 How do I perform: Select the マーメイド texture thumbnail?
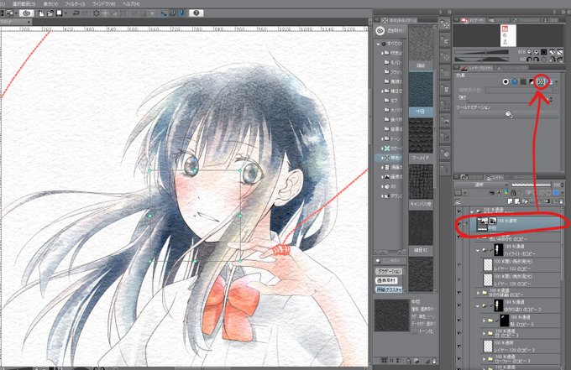click(x=421, y=136)
